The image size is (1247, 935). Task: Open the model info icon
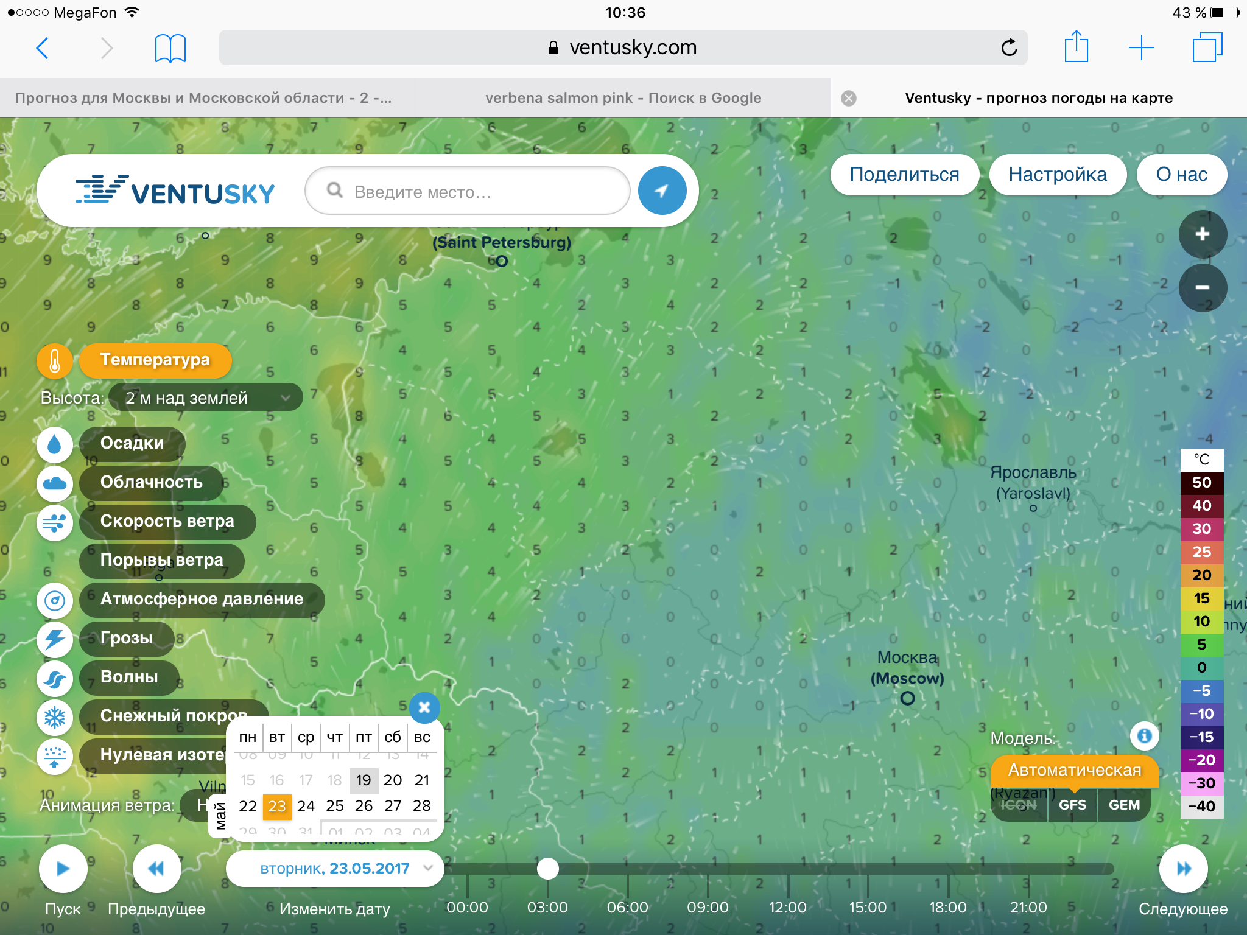tap(1144, 736)
